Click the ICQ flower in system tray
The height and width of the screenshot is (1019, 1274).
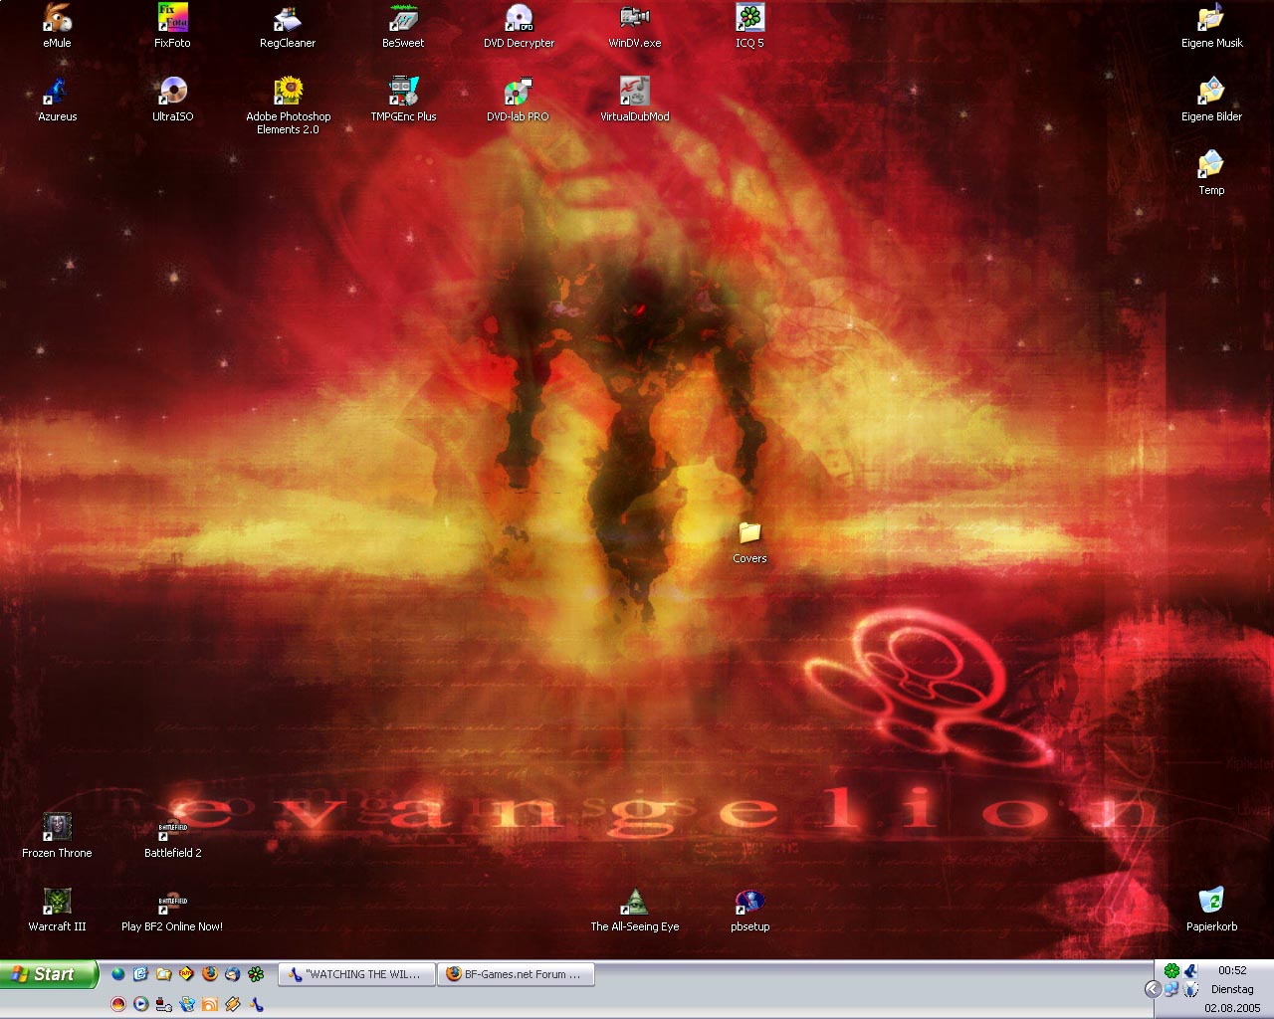(x=1171, y=970)
